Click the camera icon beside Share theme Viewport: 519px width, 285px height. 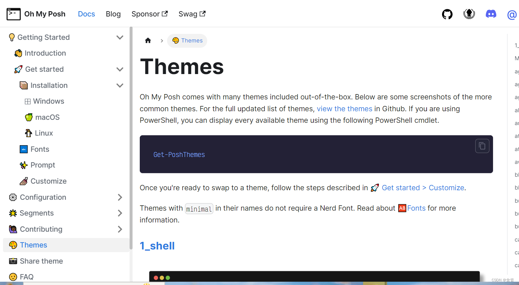tap(13, 261)
